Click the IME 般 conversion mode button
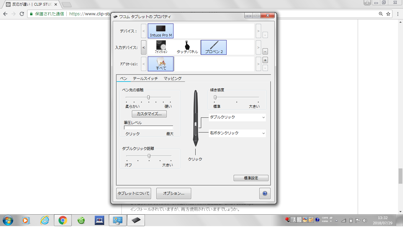 click(x=299, y=220)
